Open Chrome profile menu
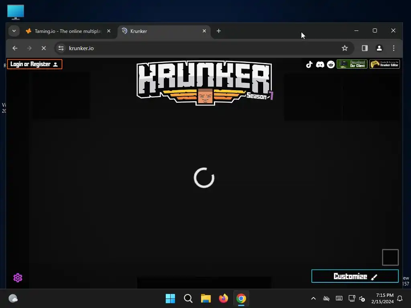411x308 pixels. pyautogui.click(x=379, y=48)
